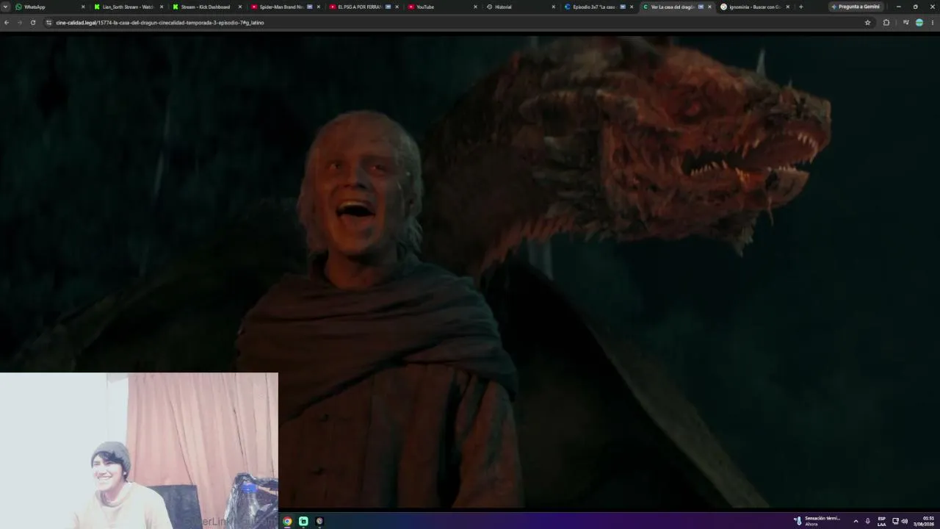Click the House of the Dragon video frame
Image resolution: width=940 pixels, height=529 pixels.
pos(470,272)
